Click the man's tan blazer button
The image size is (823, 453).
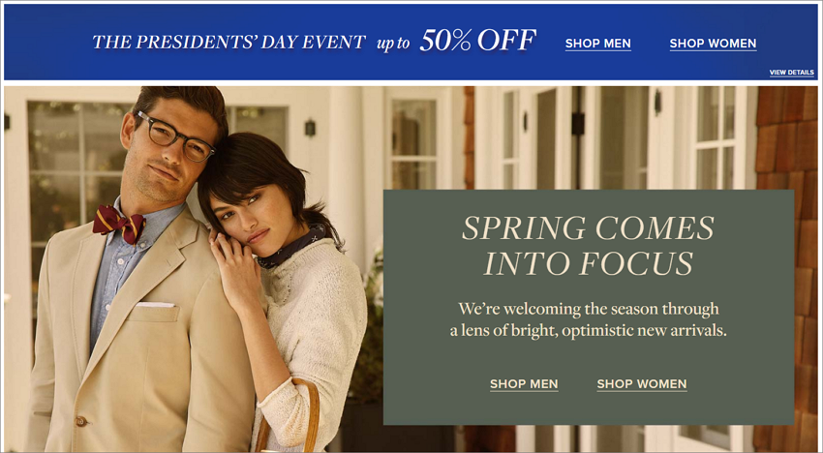click(80, 421)
